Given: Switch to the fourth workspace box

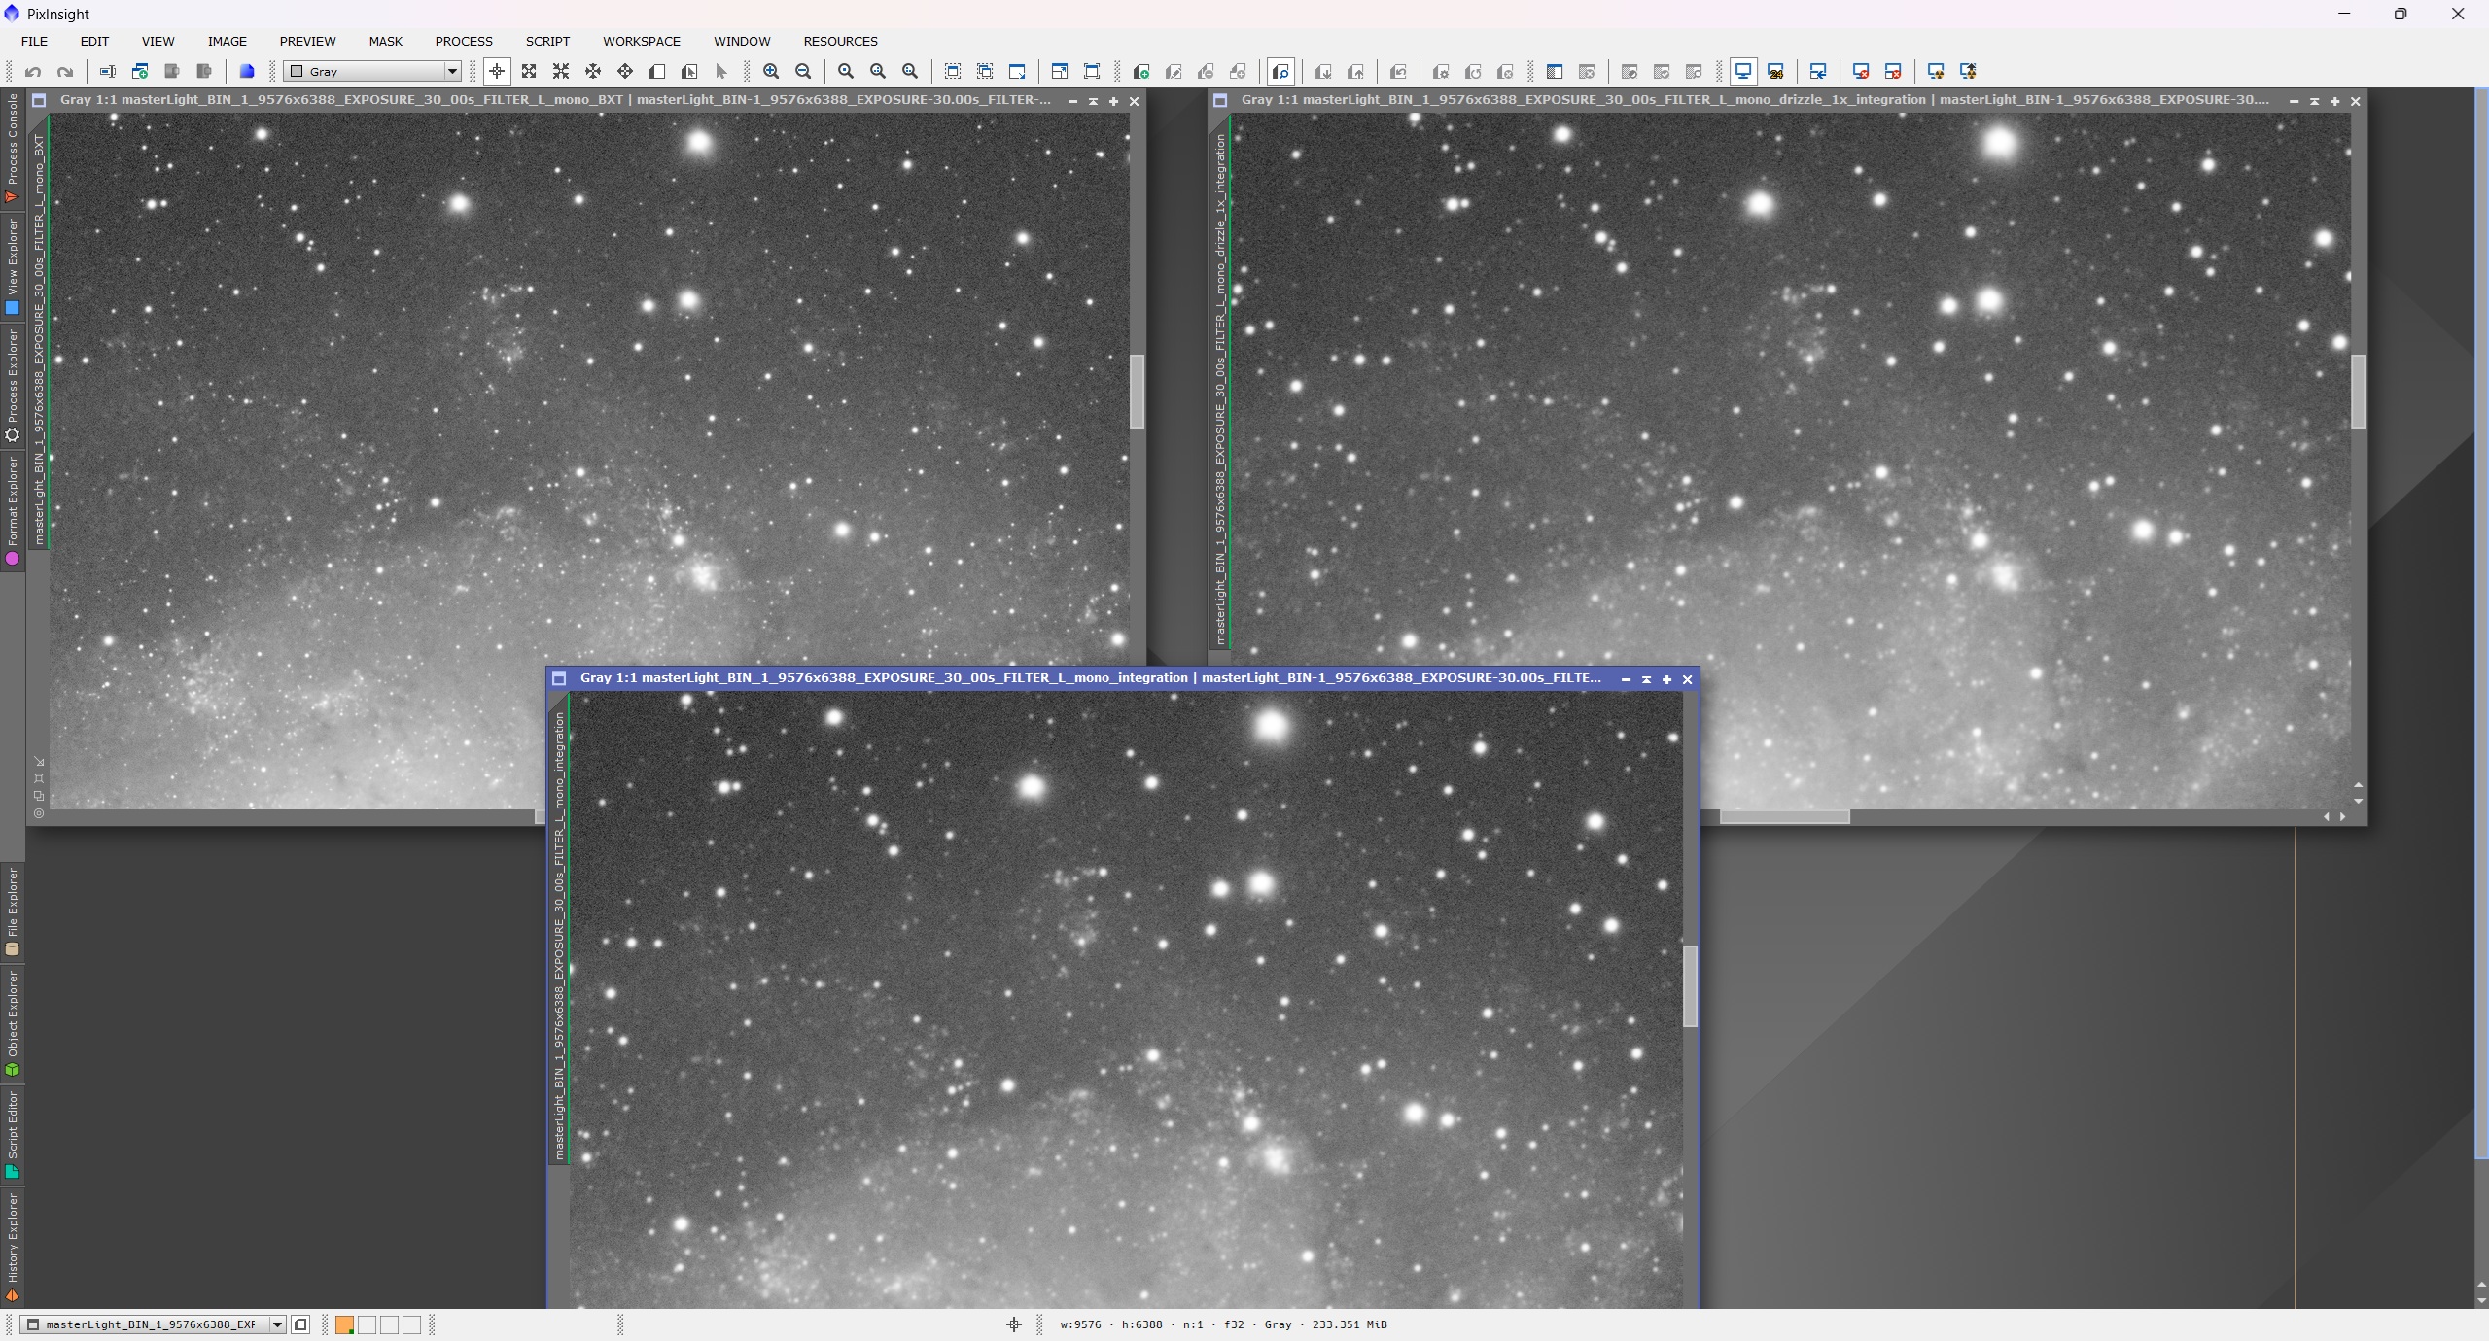Looking at the screenshot, I should (x=411, y=1325).
